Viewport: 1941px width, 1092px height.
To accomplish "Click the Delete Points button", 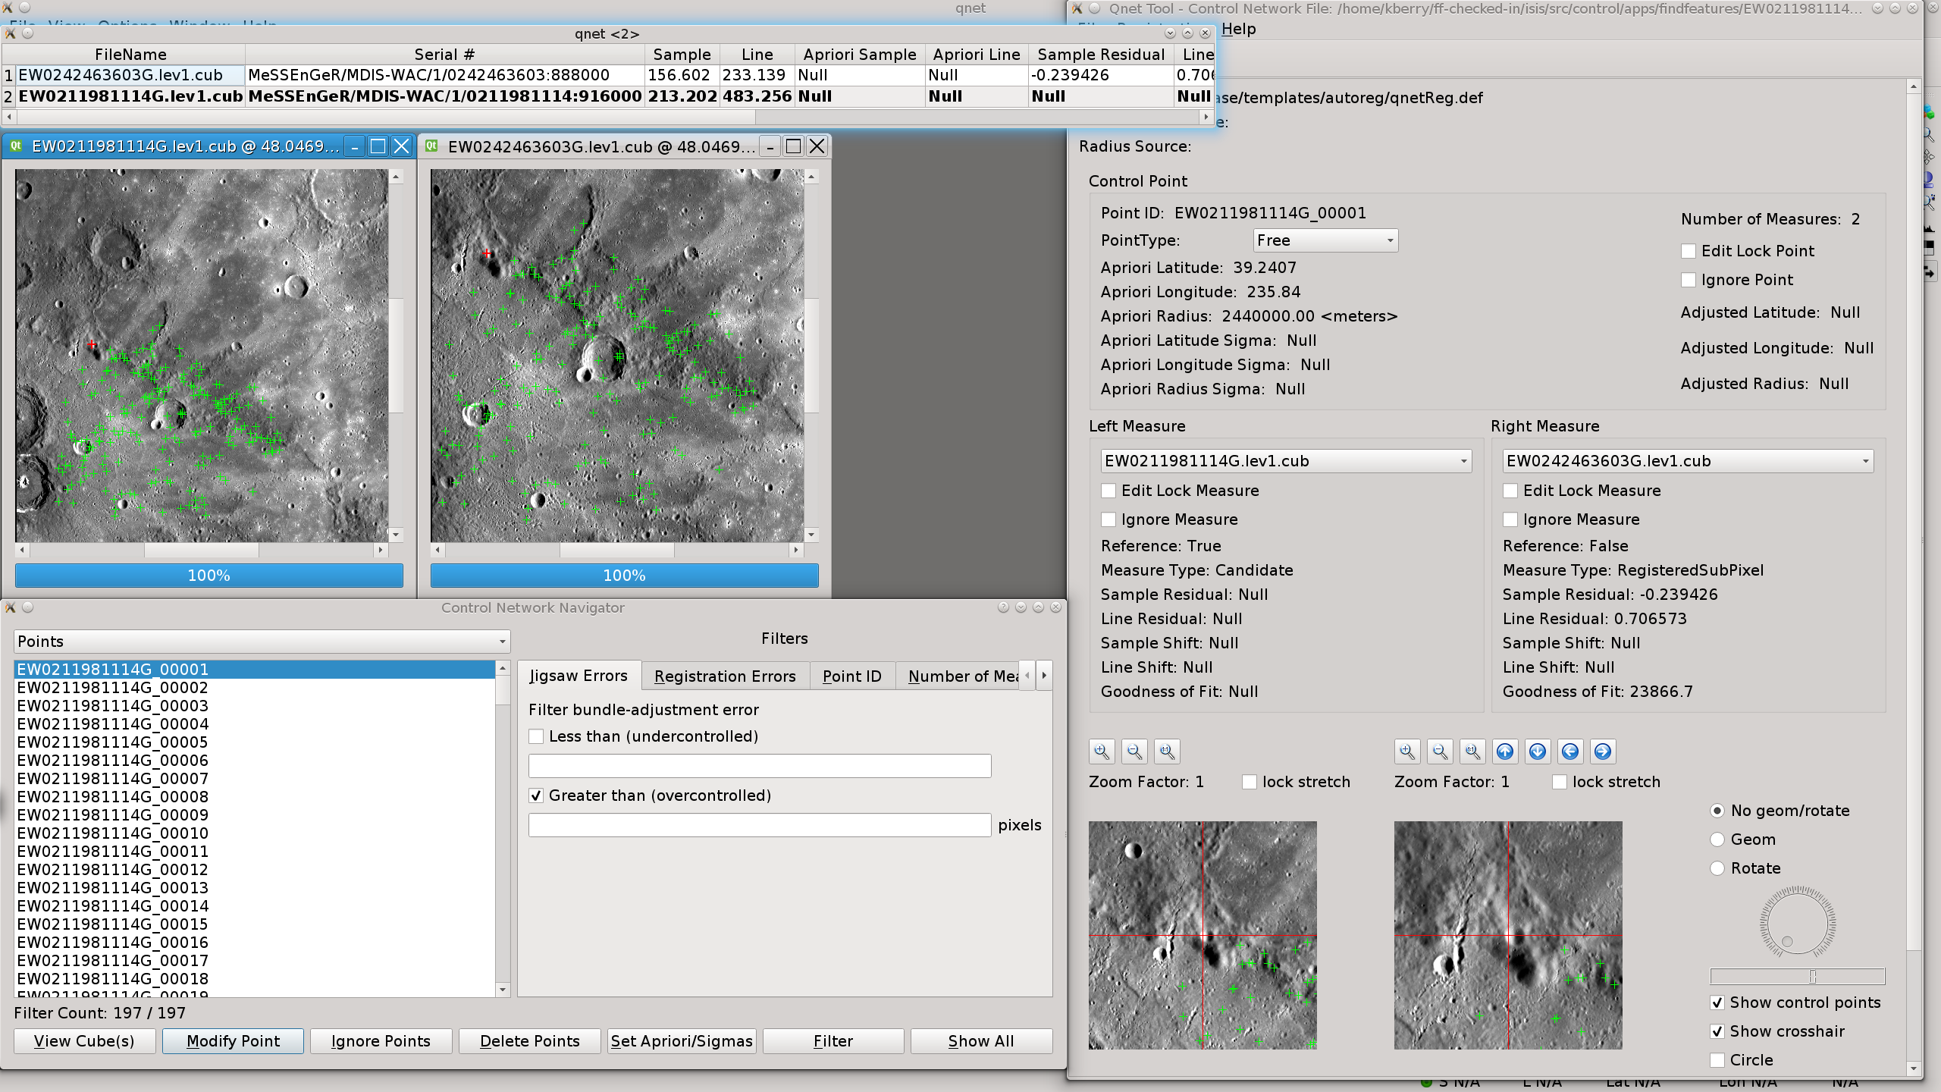I will [529, 1041].
